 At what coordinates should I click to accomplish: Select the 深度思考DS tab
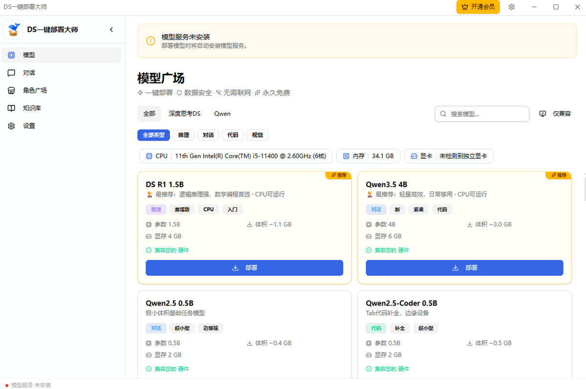[x=185, y=114]
